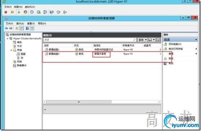Click the disk icon next to 群集磁盘1
Screen dimensions: 201x131
46,50
